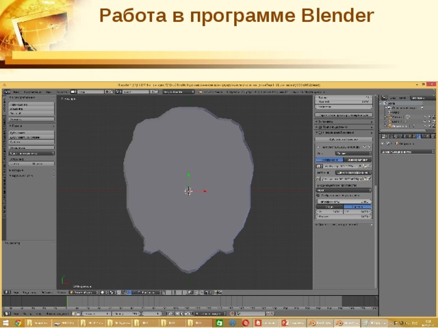Toggle the background image entry eye icon

click(365, 147)
